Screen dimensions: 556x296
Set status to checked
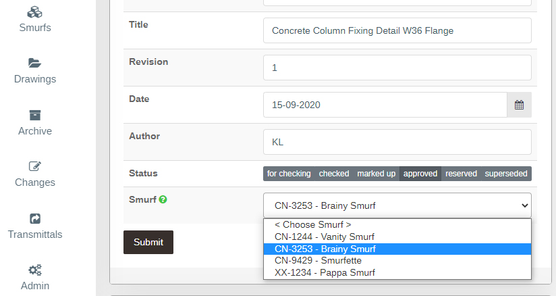pyautogui.click(x=334, y=174)
